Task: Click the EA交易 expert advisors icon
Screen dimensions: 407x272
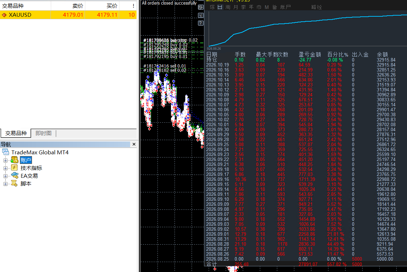Action: click(15, 176)
